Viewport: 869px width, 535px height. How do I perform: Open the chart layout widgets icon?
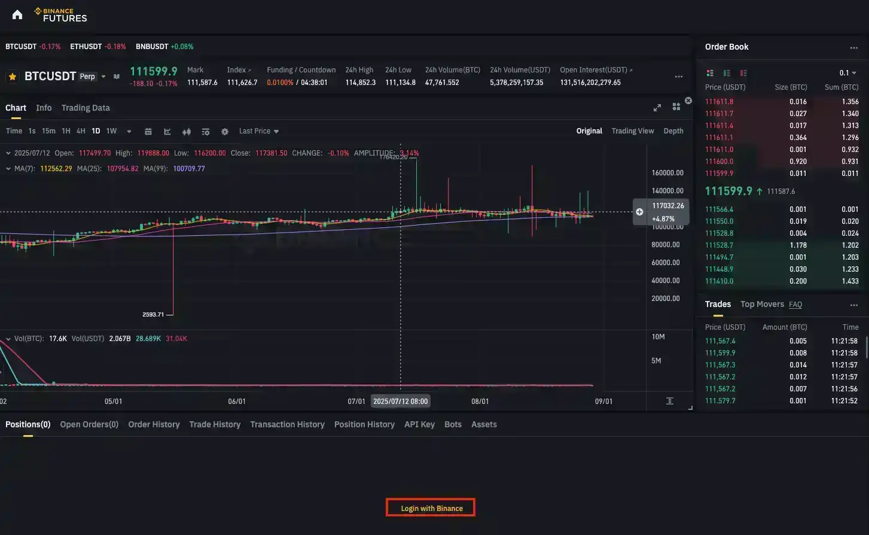click(x=676, y=107)
